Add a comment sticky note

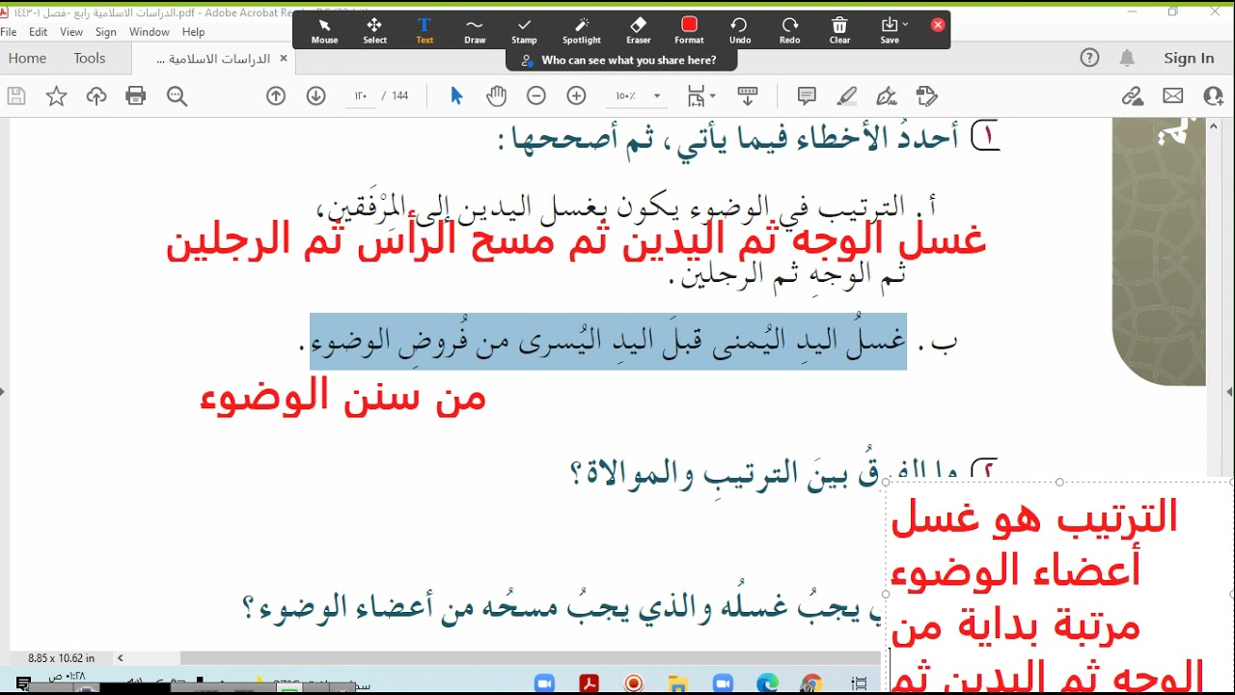click(807, 96)
